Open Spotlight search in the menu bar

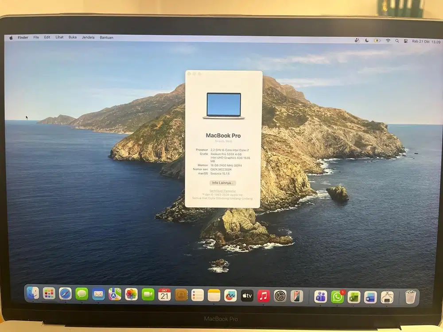click(397, 41)
